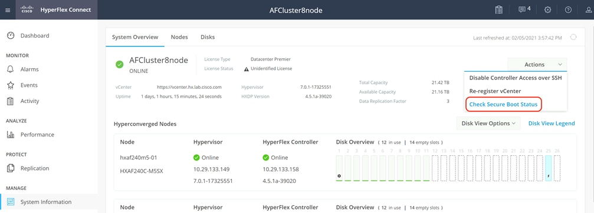The height and width of the screenshot is (213, 594).
Task: Click the vCenter URL https://vcenter.hx.lab.cisco.com
Action: coord(189,87)
